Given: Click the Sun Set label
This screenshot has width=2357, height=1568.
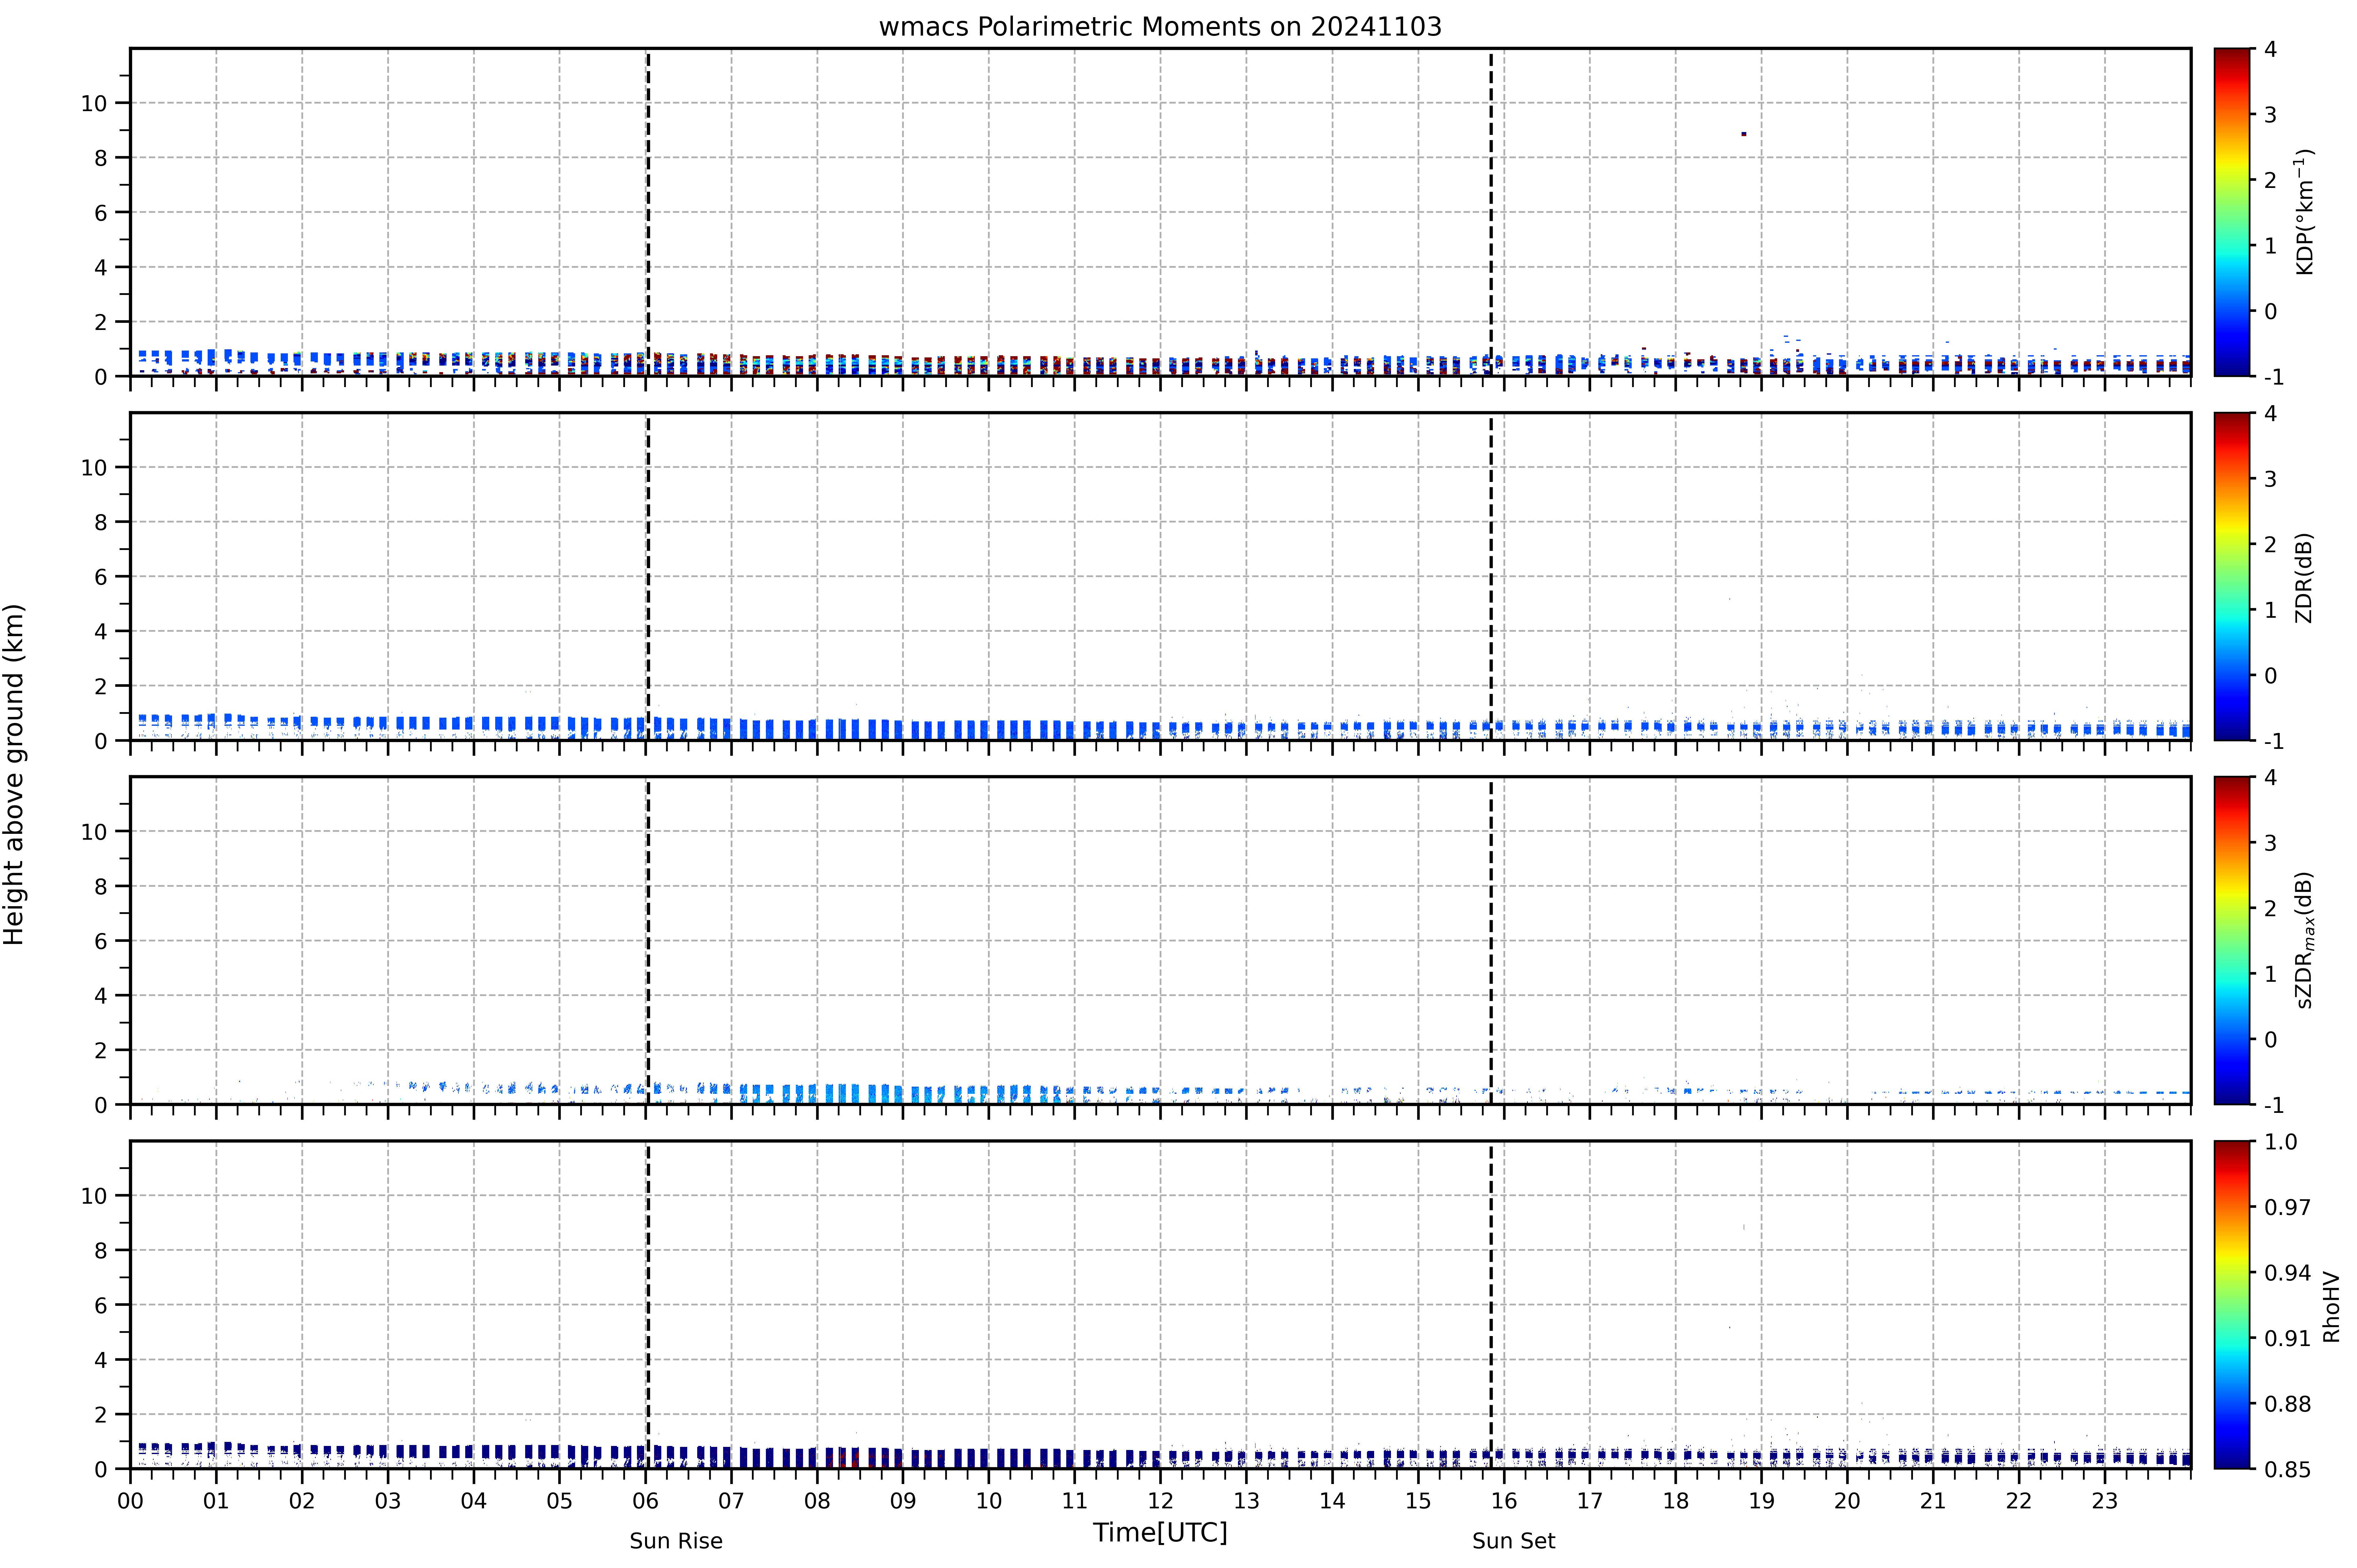Looking at the screenshot, I should (x=1513, y=1541).
